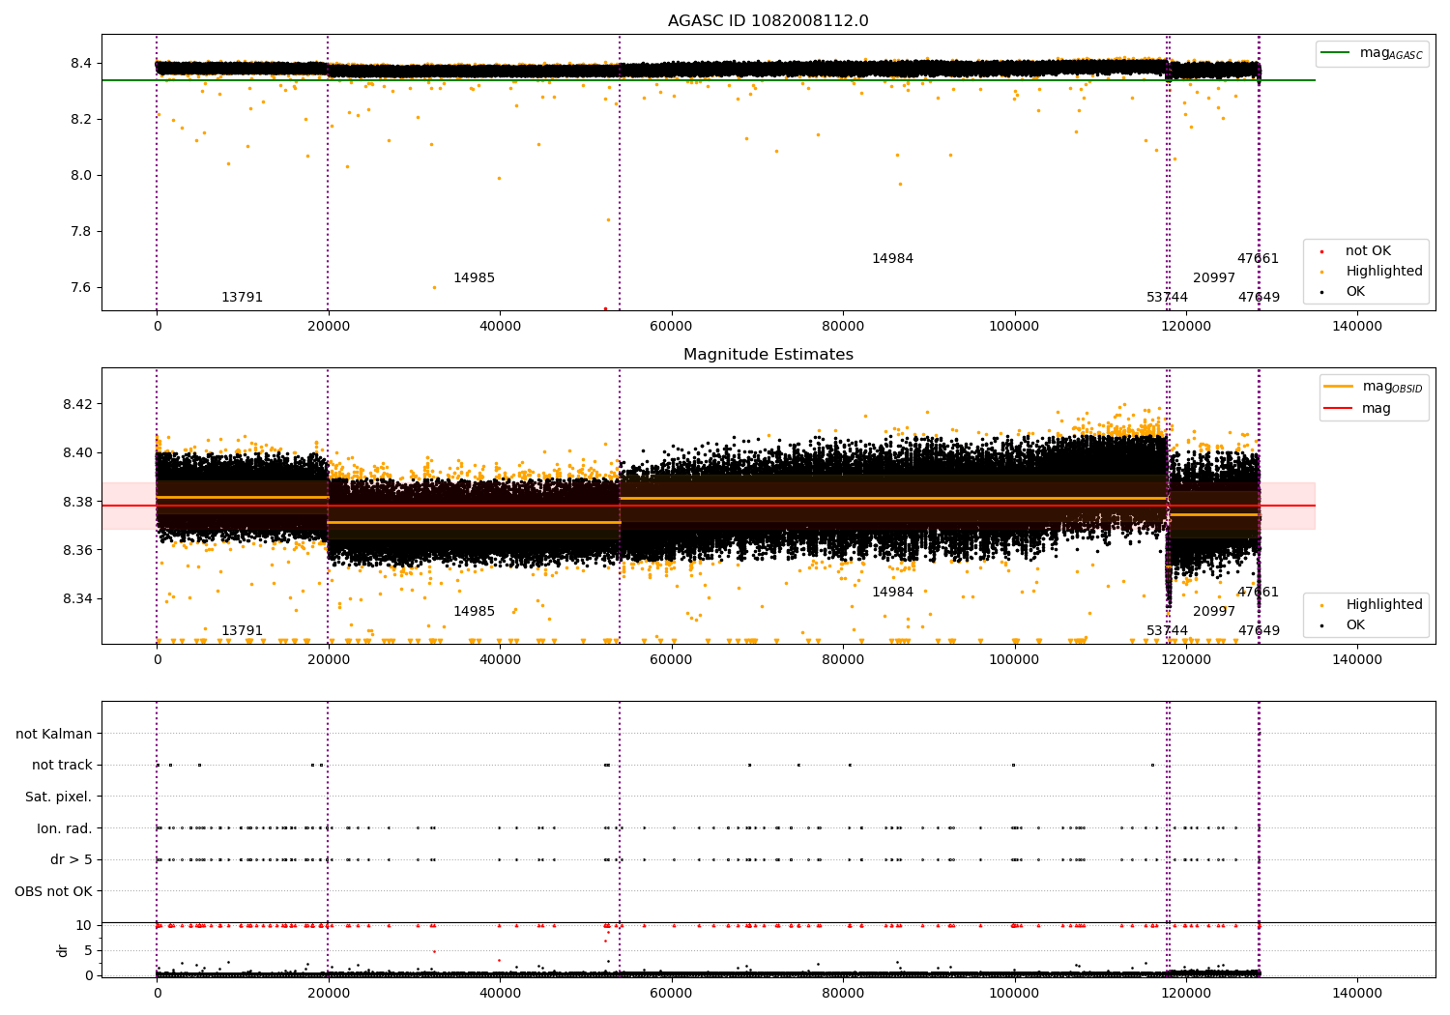The height and width of the screenshot is (1015, 1450).
Task: Click the 'dr > 5' row label
Action: [72, 860]
